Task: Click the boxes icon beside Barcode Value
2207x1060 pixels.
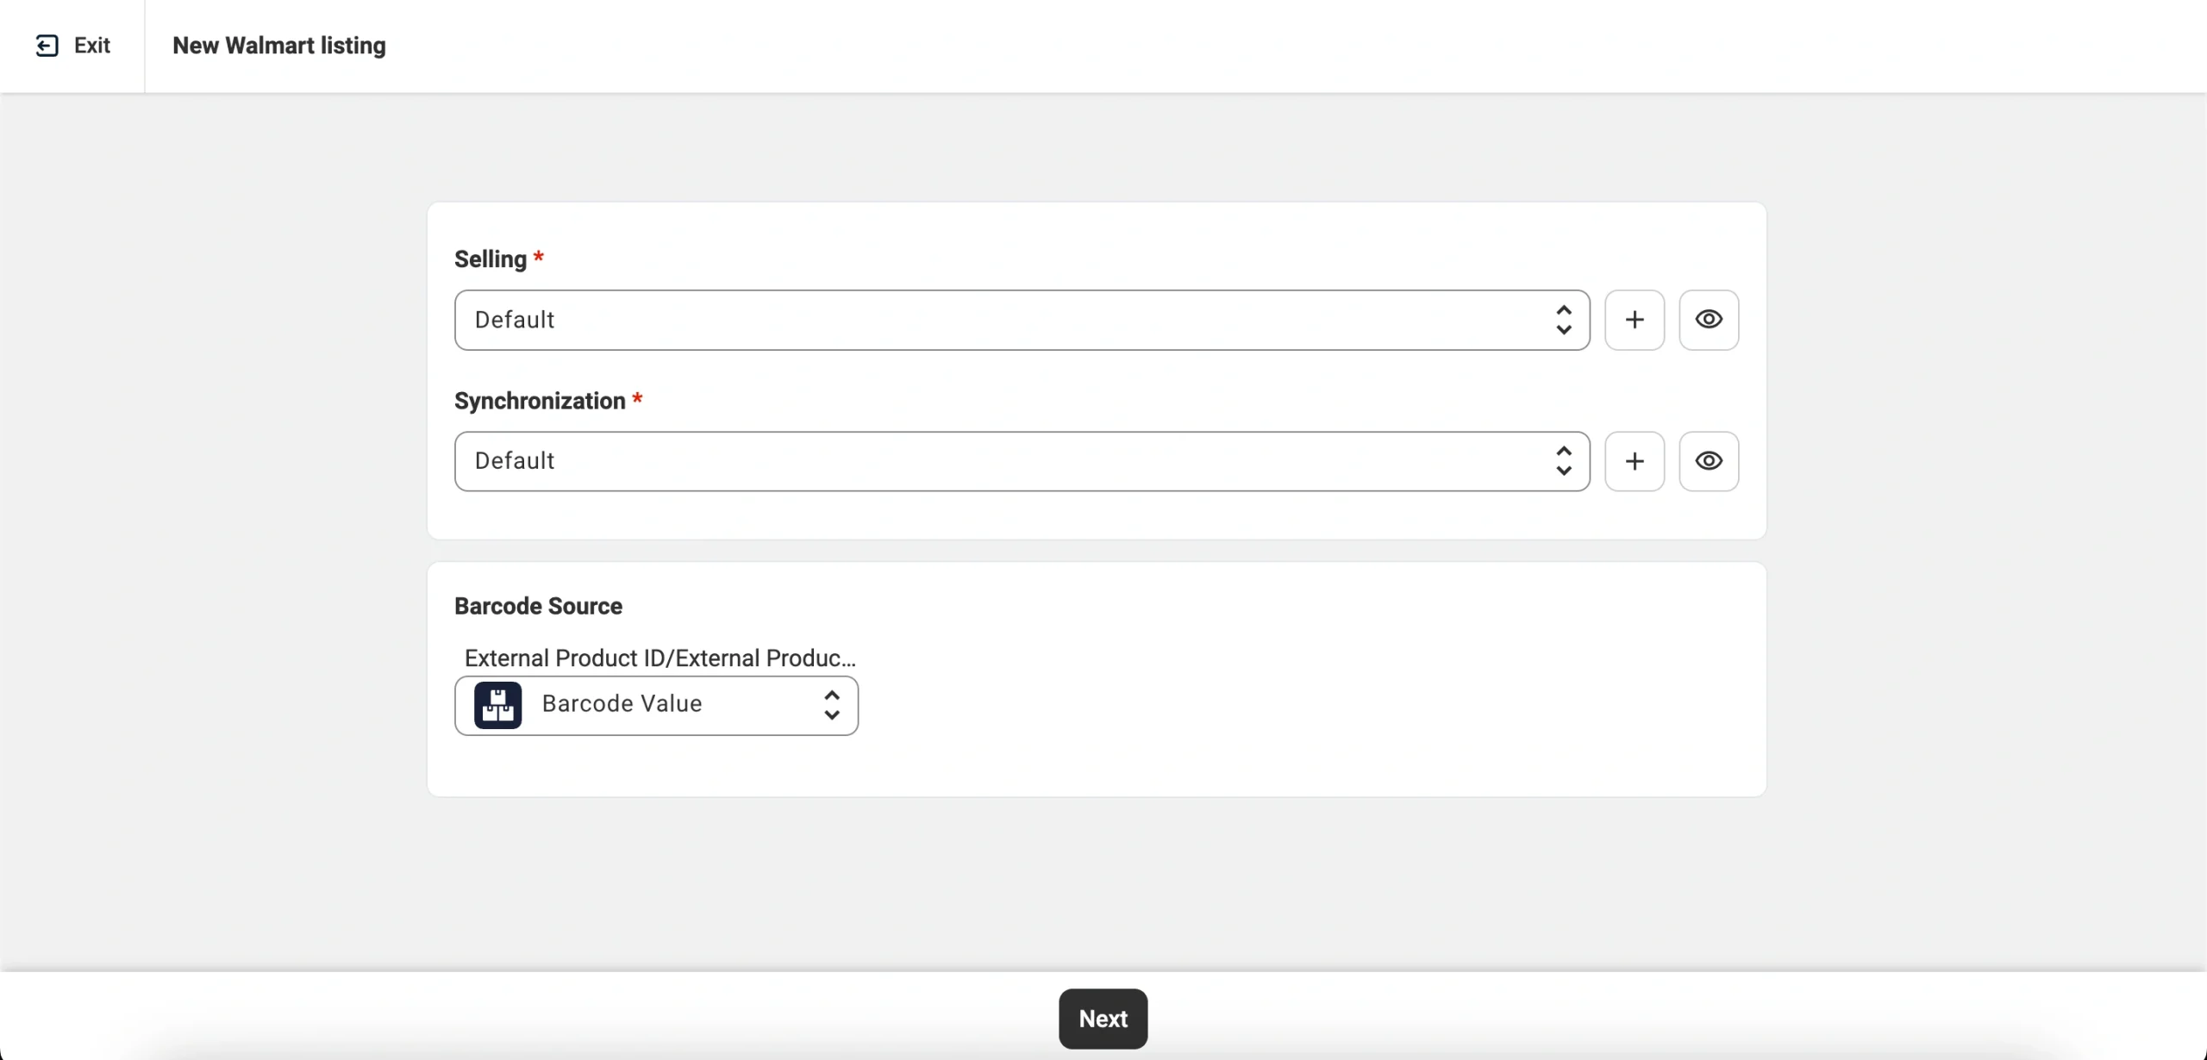Action: [x=497, y=705]
